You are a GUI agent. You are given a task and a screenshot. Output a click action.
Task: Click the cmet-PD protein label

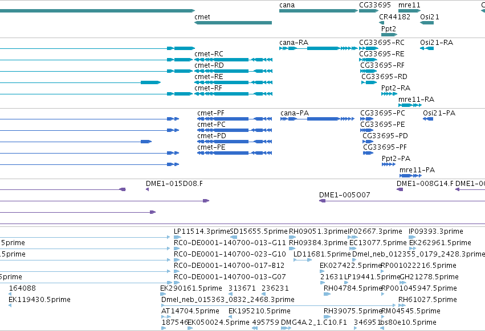pyautogui.click(x=212, y=136)
